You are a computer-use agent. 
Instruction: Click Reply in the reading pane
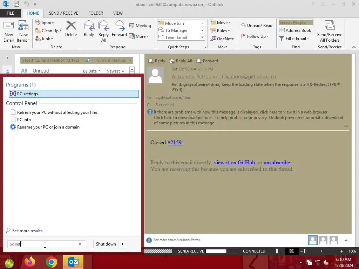pyautogui.click(x=157, y=61)
